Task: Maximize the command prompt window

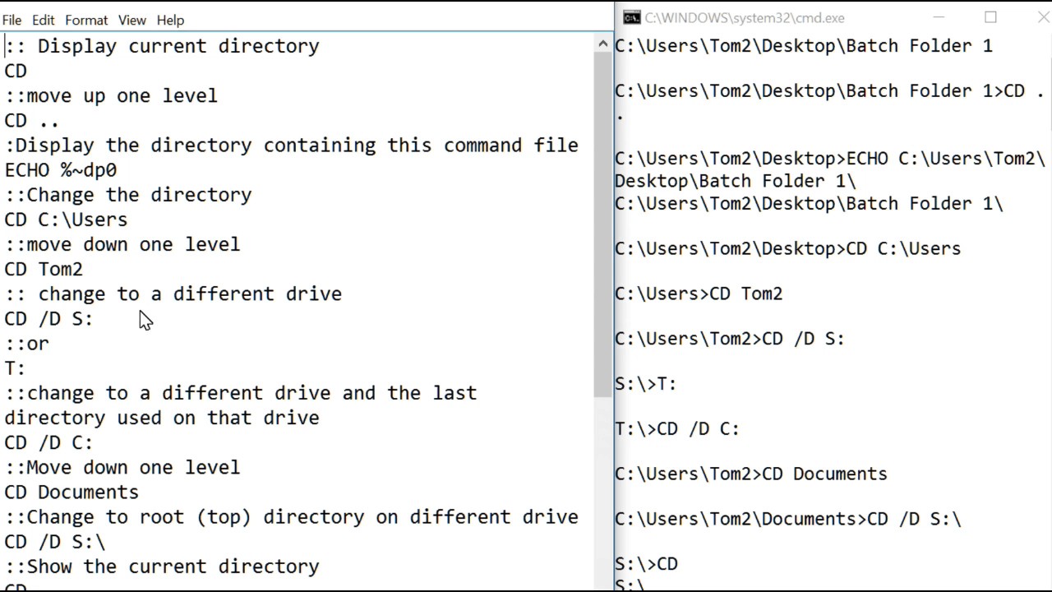Action: coord(990,17)
